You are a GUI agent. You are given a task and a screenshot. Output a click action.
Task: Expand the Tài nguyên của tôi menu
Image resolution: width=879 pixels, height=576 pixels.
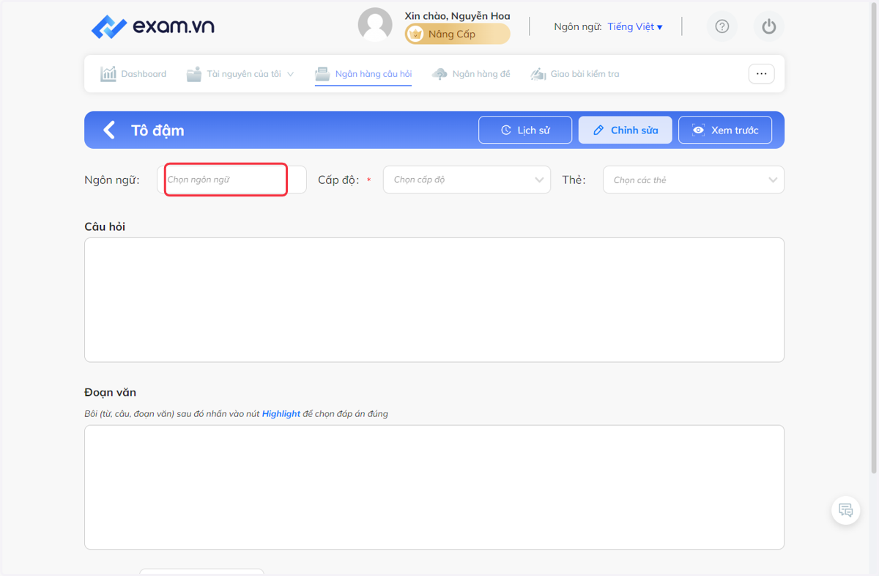click(240, 74)
